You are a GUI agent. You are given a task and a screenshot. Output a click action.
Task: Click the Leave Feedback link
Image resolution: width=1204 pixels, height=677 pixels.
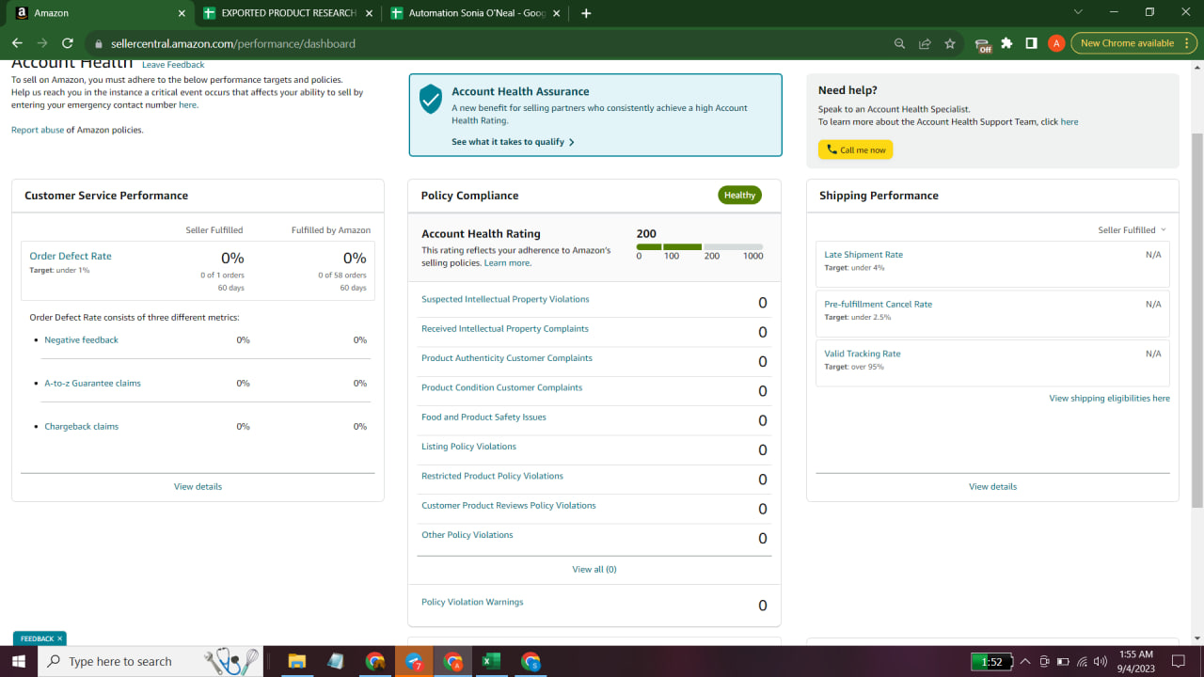173,65
